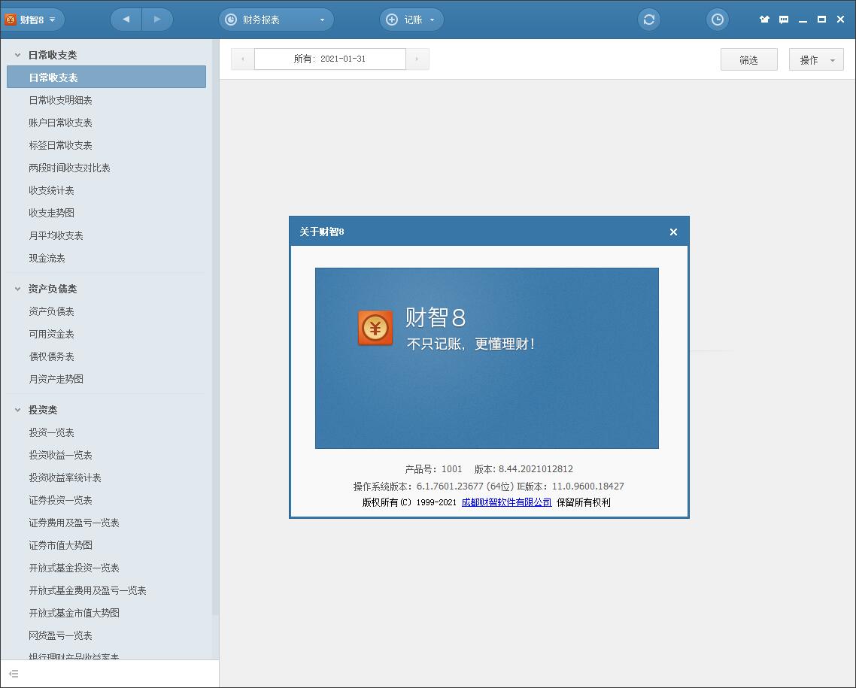The image size is (856, 688).
Task: Show 开放式基金市值大势图 chart
Action: coord(74,613)
